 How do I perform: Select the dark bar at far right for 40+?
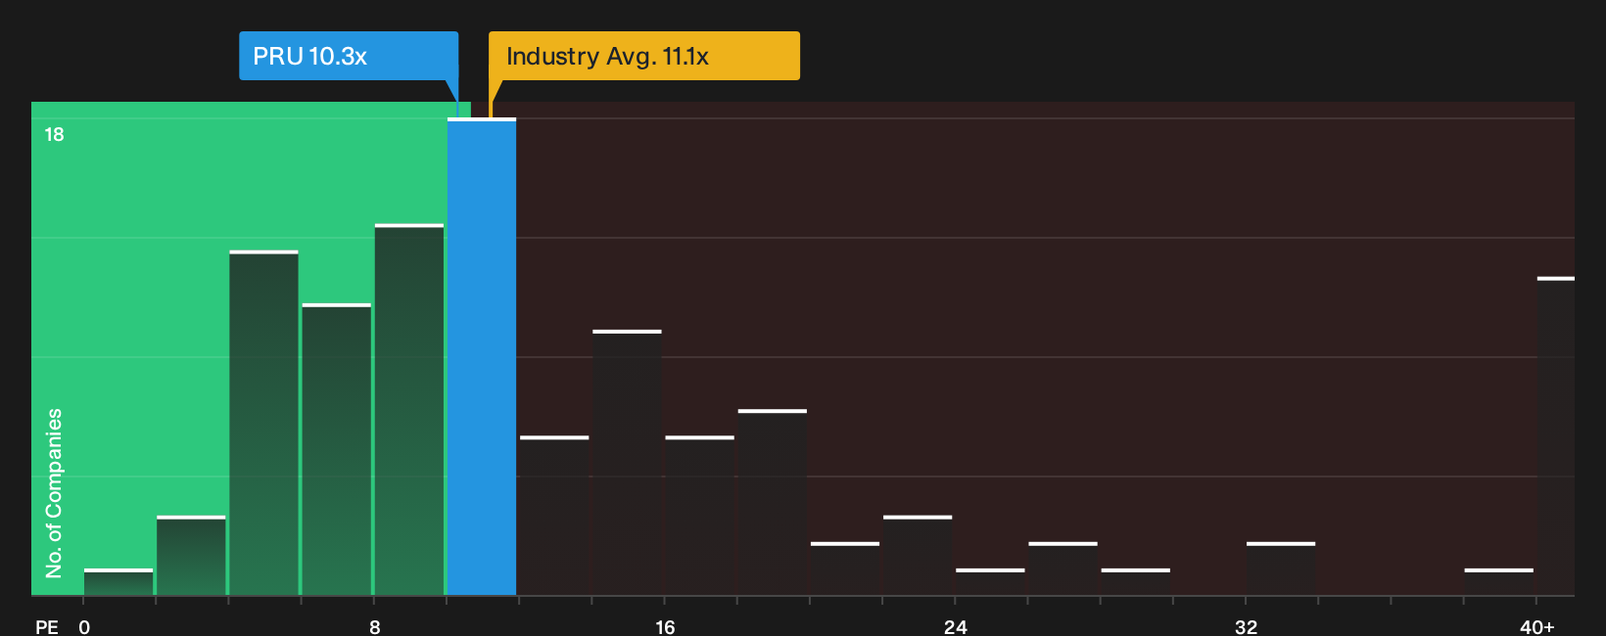(x=1556, y=436)
